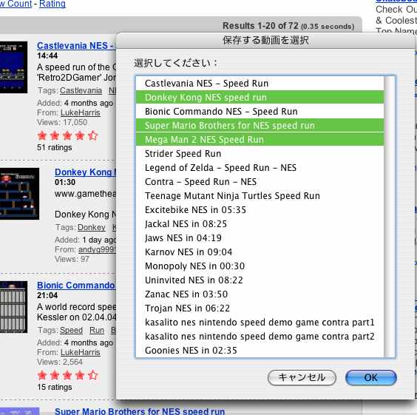Select 'Jackal NES in 08:25' row
The image size is (417, 415).
pos(260,224)
